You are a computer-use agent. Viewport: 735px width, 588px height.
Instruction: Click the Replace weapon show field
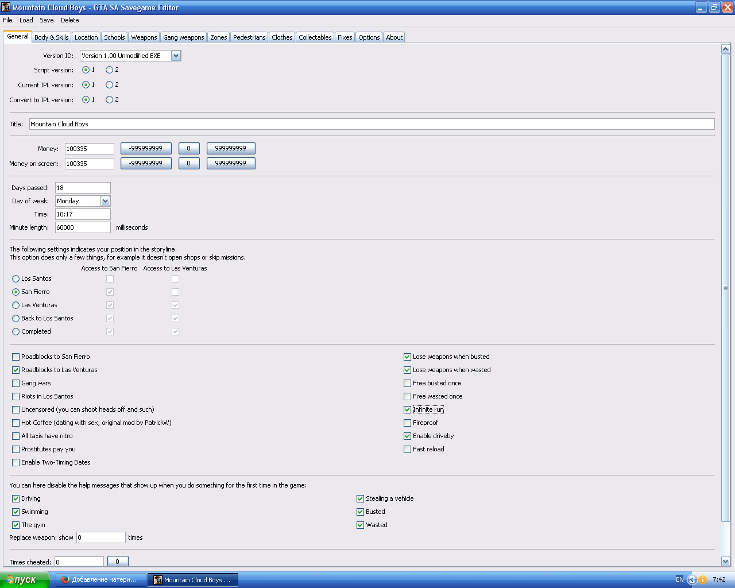101,537
